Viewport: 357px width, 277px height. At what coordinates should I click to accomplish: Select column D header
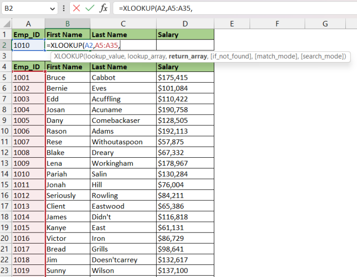coord(185,24)
